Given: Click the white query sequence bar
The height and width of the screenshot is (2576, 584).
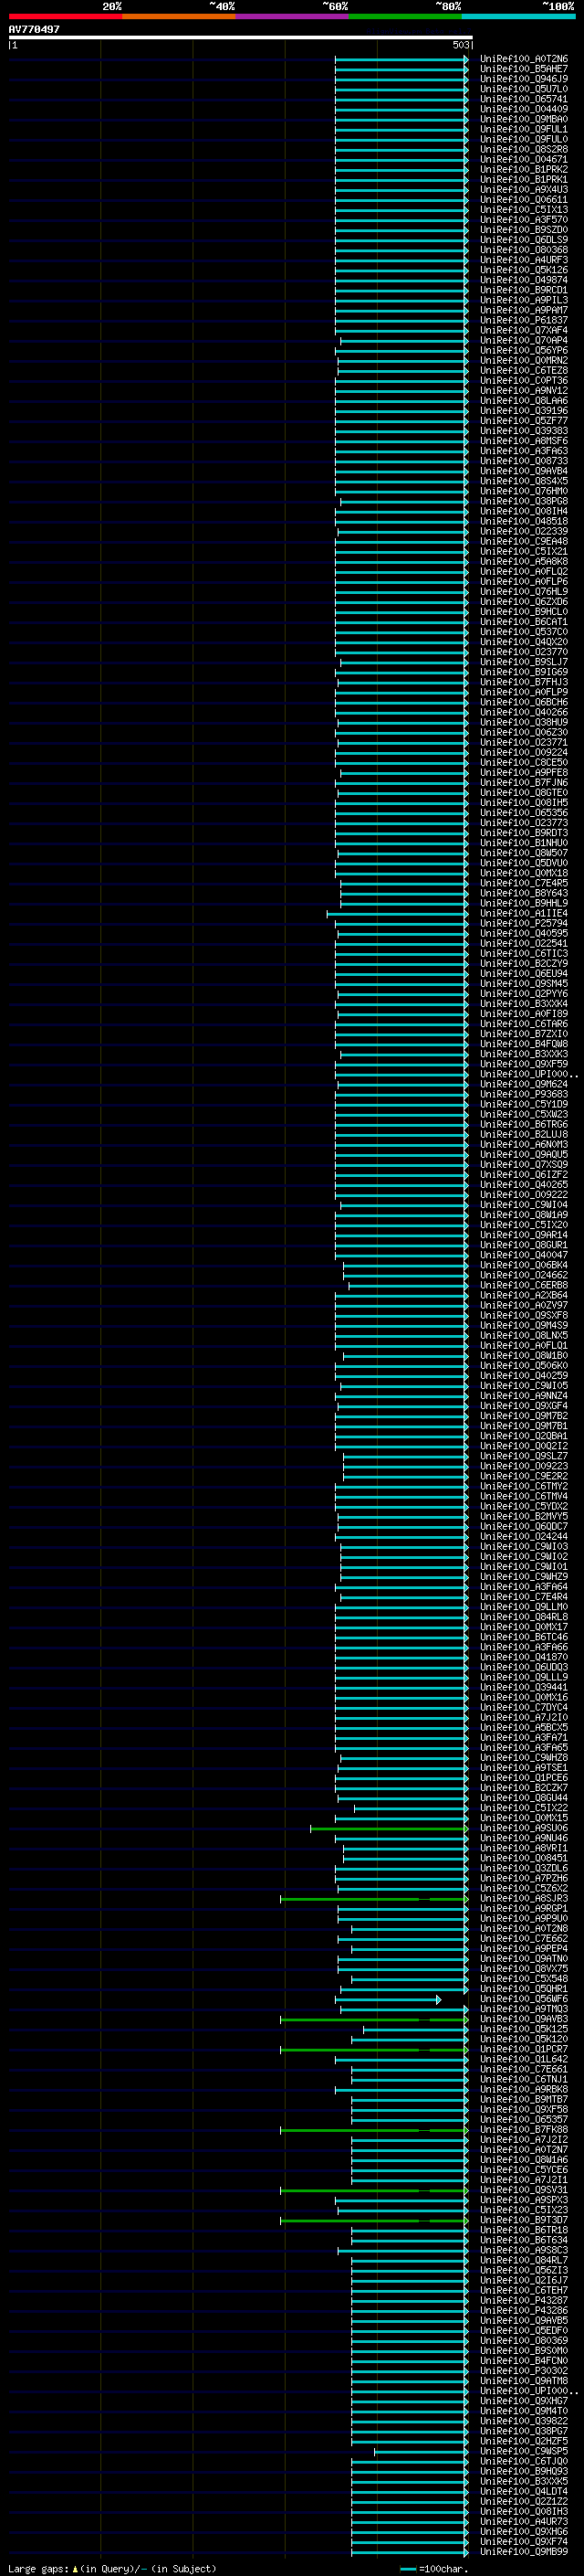Looking at the screenshot, I should click(241, 37).
